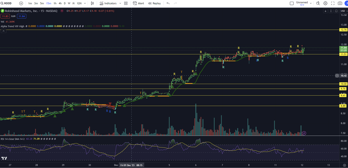The image size is (348, 168).
Task: Click the blue 11.84 buy price button
Action: pos(22,16)
